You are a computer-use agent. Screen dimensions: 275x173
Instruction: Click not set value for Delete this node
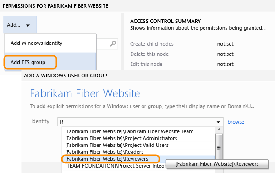coord(225,54)
